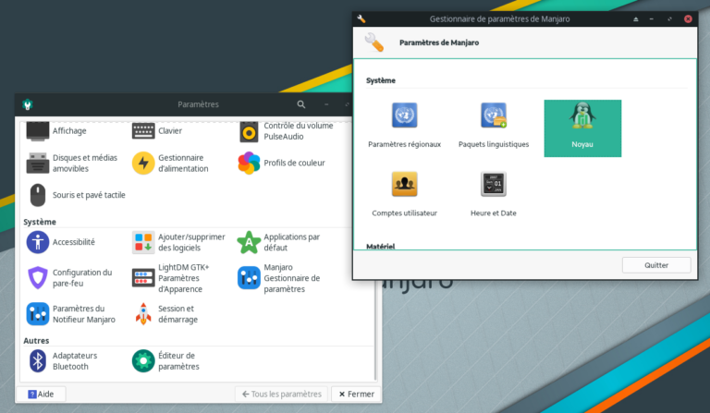Click the Fermer button

pos(355,394)
